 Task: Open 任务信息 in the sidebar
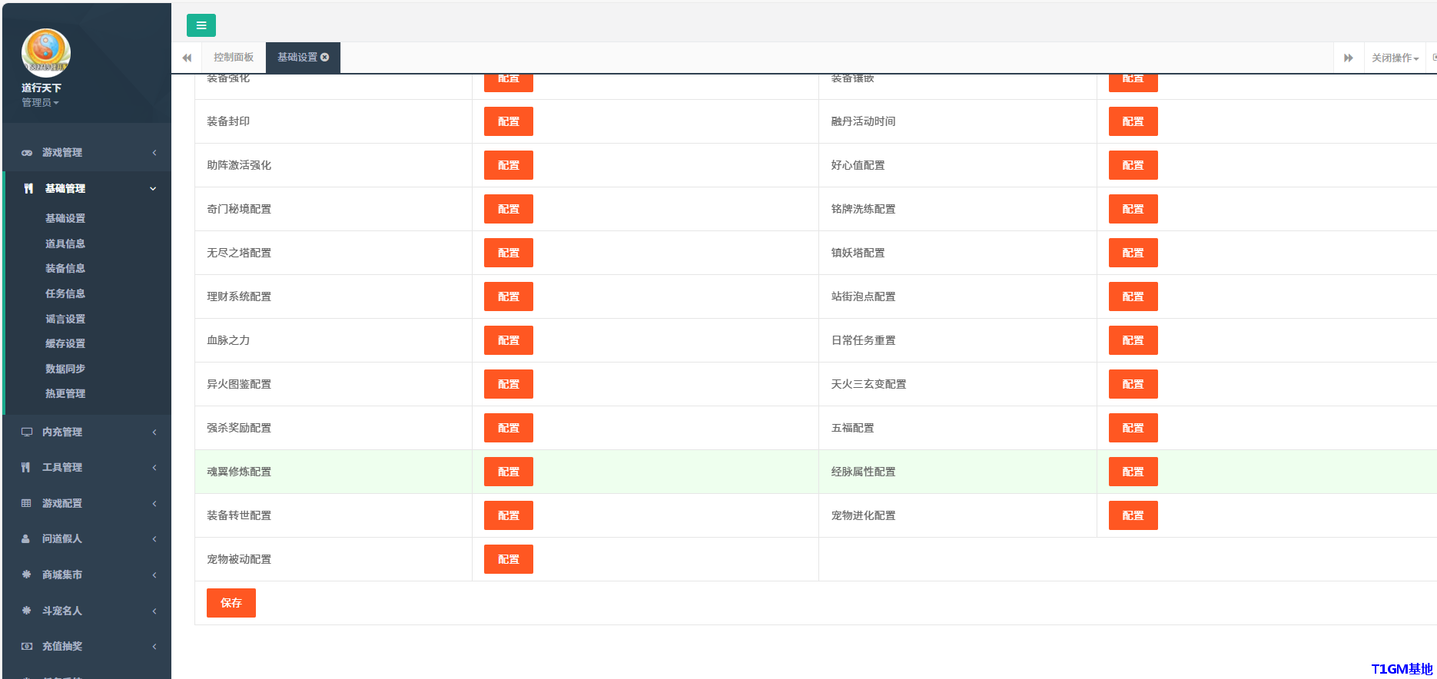point(65,293)
